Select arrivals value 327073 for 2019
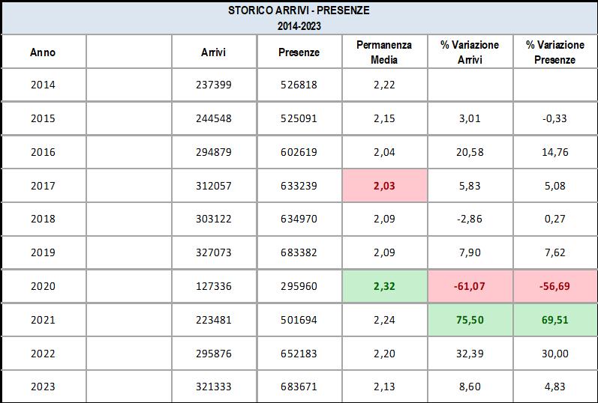The width and height of the screenshot is (598, 403). (213, 253)
